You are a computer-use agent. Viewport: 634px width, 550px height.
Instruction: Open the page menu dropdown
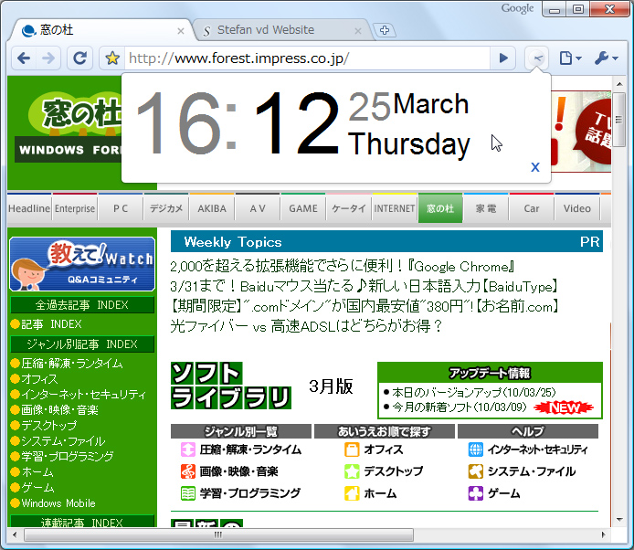570,58
